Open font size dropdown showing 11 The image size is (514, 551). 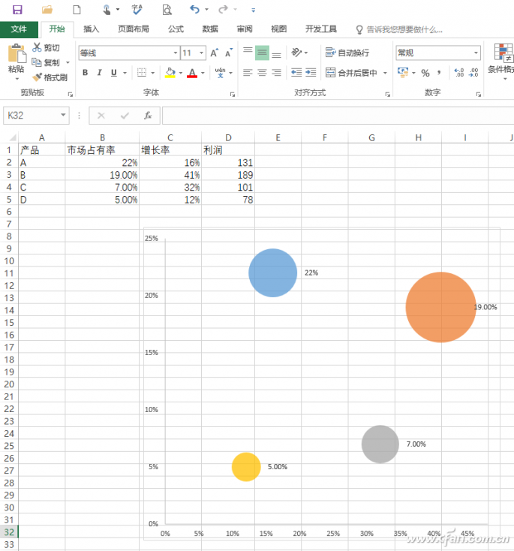202,53
